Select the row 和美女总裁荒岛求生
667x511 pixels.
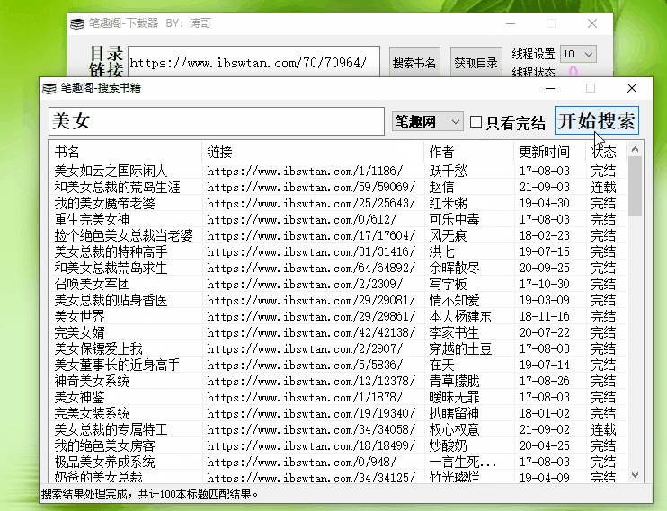[338, 268]
